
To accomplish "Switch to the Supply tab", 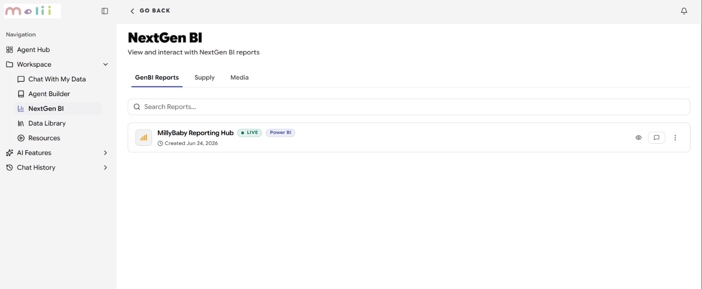I will tap(204, 77).
